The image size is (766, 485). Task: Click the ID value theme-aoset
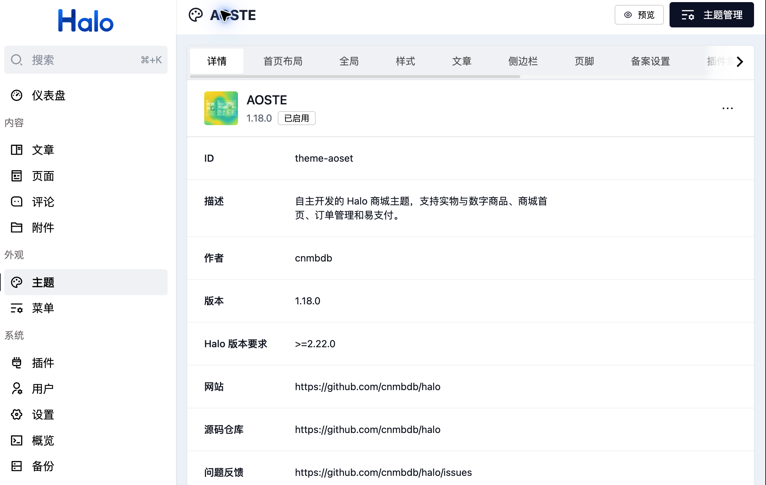[324, 158]
